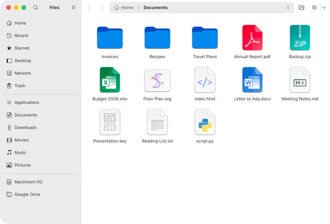Click the "Travel Plans" folder name
Screen dimensions: 330x224
click(x=205, y=57)
